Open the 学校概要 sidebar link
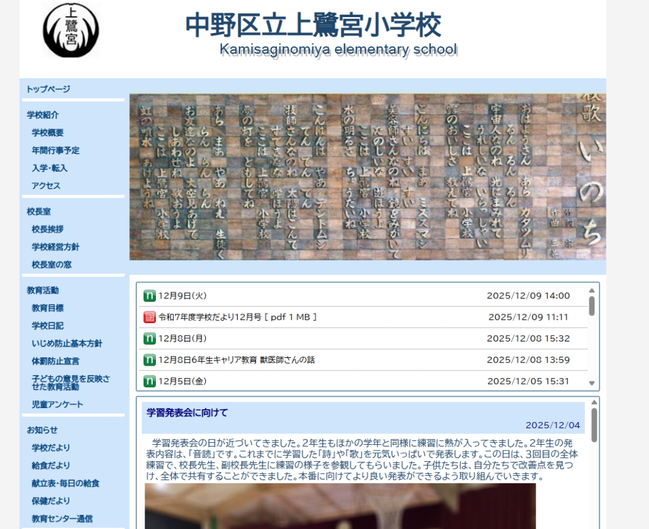This screenshot has height=529, width=649. [48, 133]
